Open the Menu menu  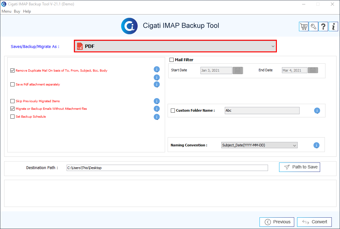6,11
